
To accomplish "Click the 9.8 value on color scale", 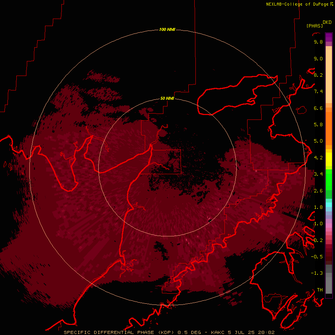I will pyautogui.click(x=318, y=42).
